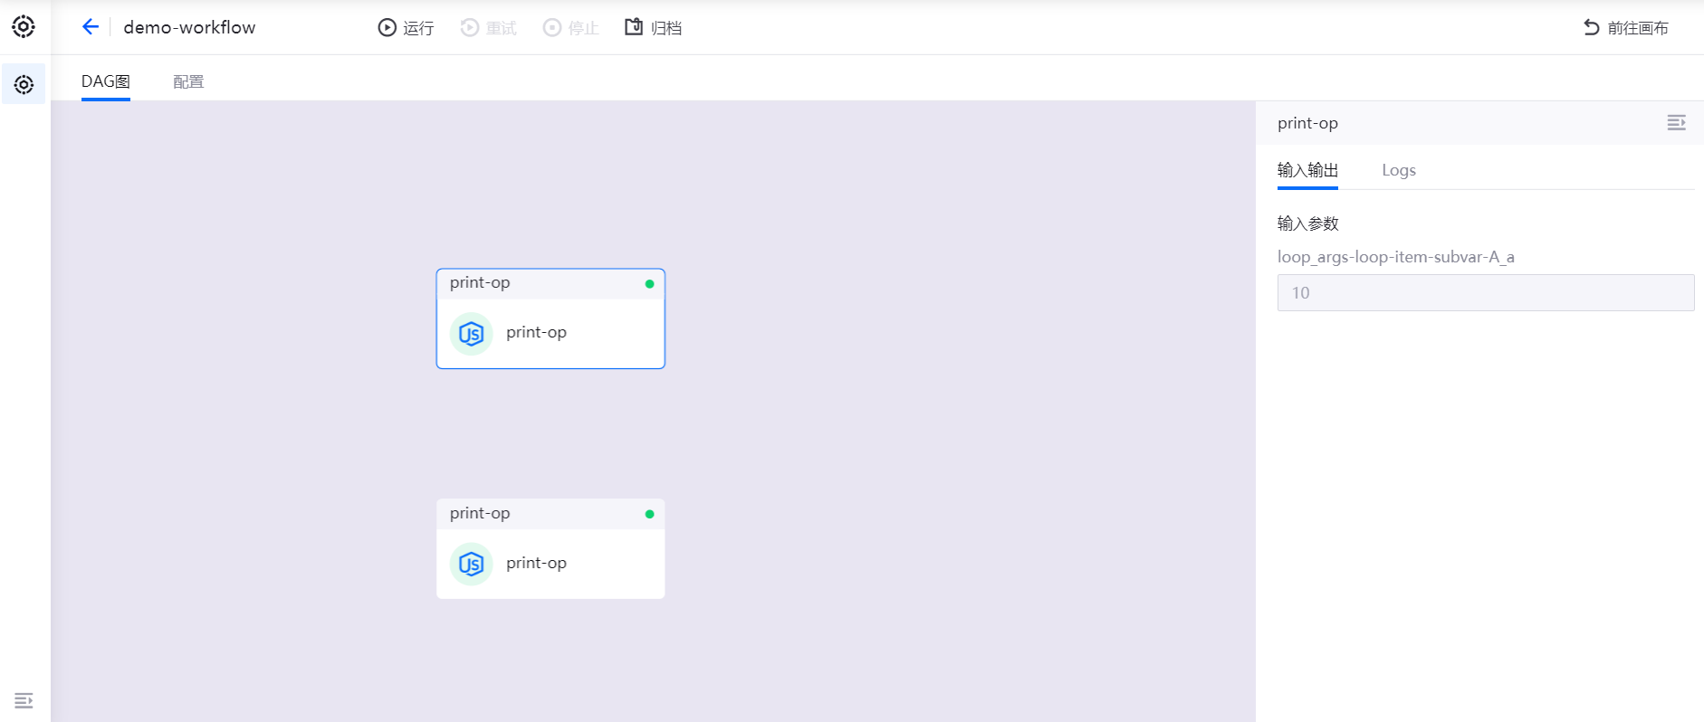The width and height of the screenshot is (1704, 722).
Task: Collapse the print-op details panel
Action: coord(1676,123)
